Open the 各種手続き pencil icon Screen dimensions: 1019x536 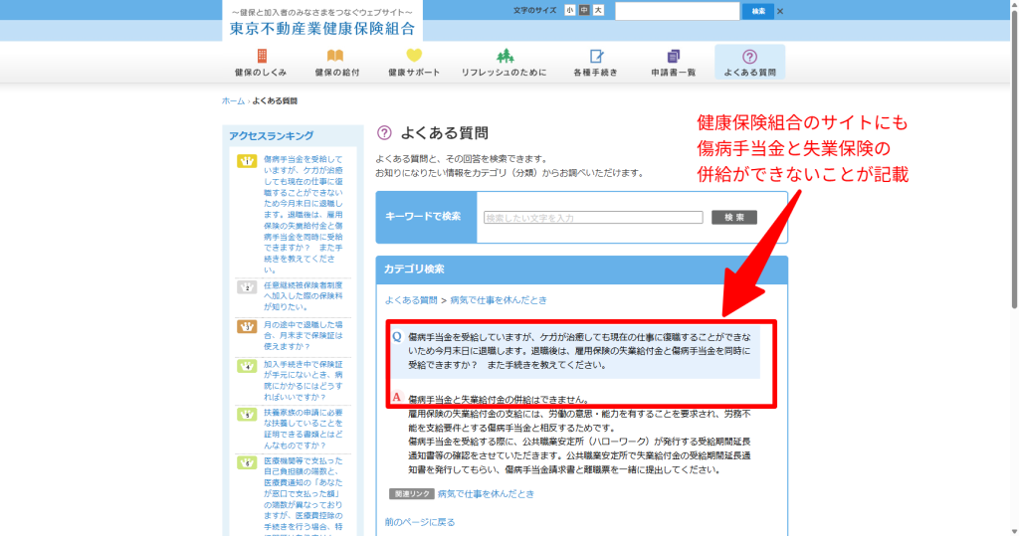[596, 56]
